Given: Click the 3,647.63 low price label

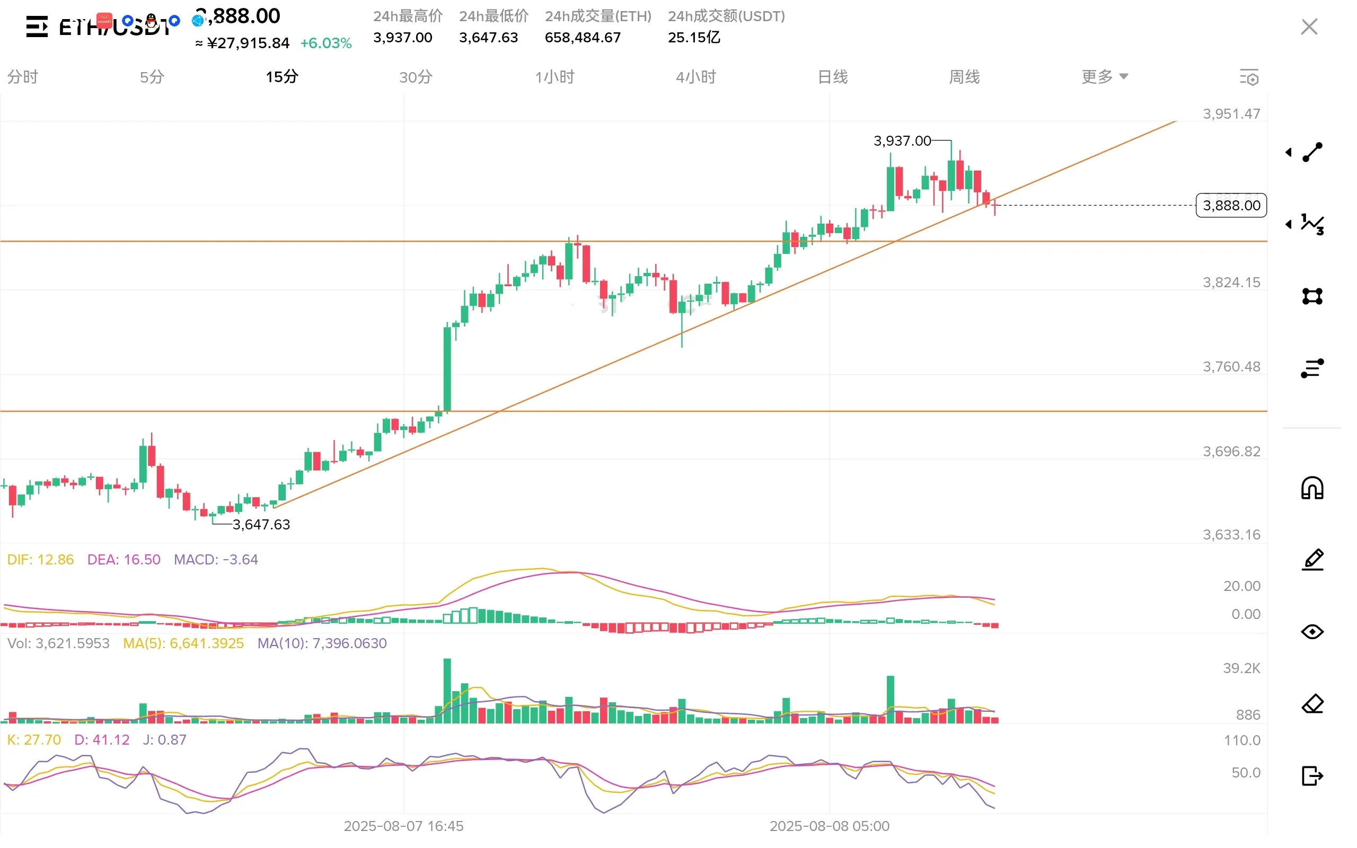Looking at the screenshot, I should point(261,524).
